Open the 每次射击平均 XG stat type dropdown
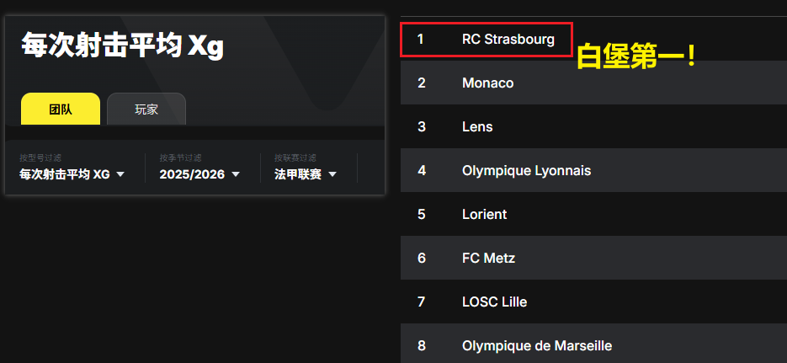This screenshot has width=787, height=363. (x=66, y=174)
